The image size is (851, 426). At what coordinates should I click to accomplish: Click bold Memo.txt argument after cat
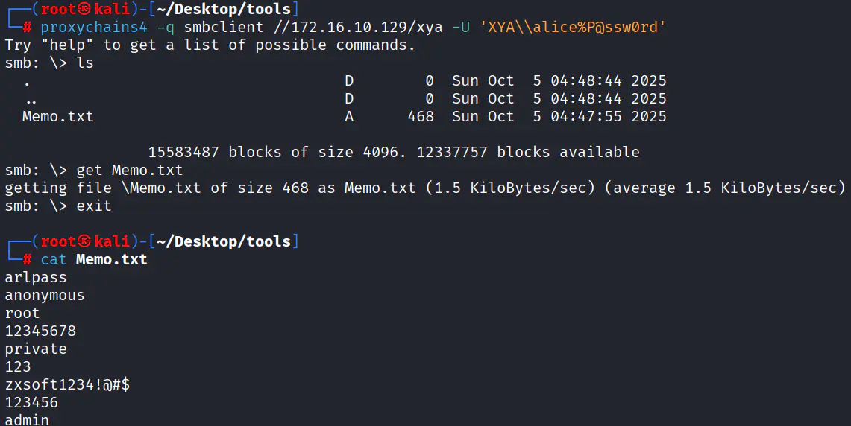[112, 260]
